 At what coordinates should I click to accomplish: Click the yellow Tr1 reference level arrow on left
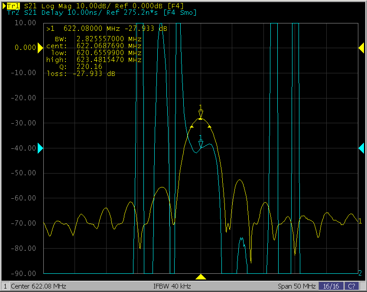click(41, 48)
